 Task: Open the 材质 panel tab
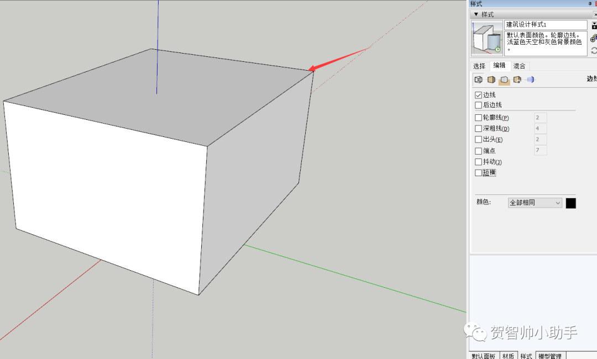(x=508, y=356)
